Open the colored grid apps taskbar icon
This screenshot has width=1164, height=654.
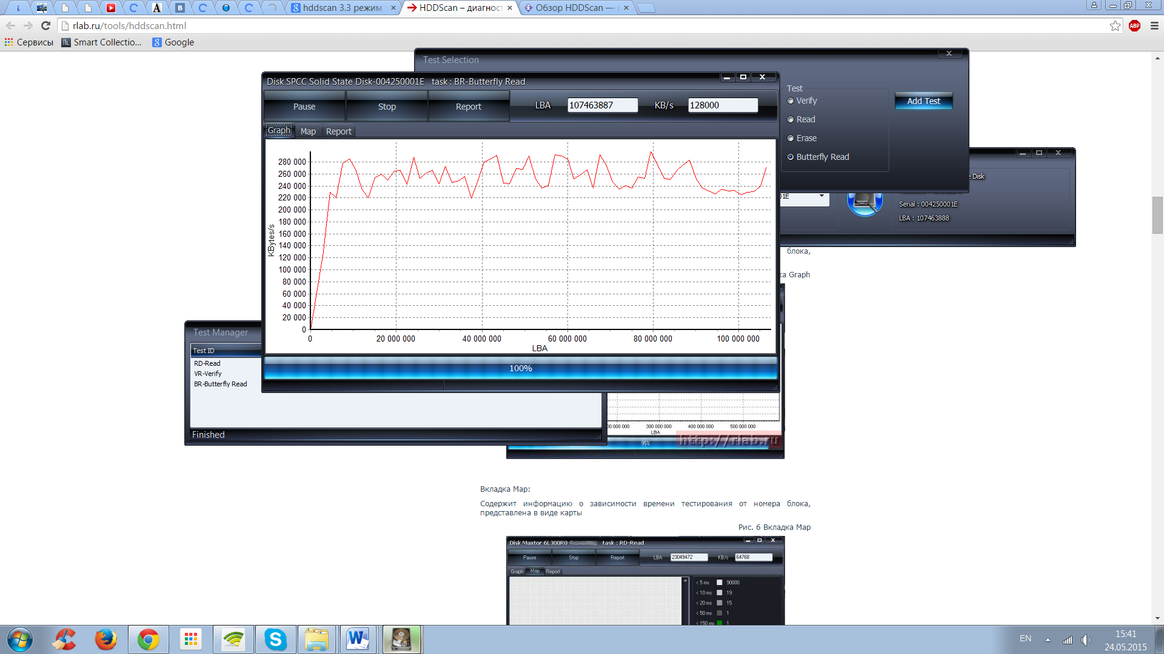[190, 639]
